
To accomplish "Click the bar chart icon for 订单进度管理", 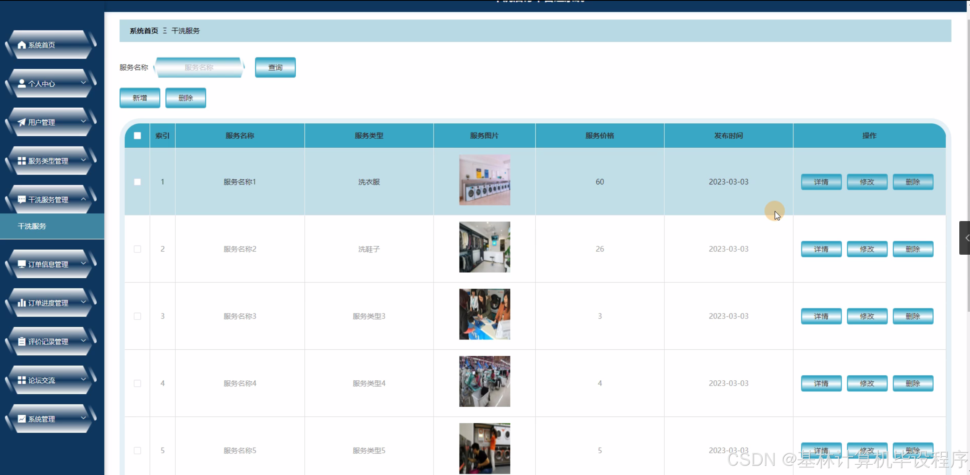I will pos(22,303).
